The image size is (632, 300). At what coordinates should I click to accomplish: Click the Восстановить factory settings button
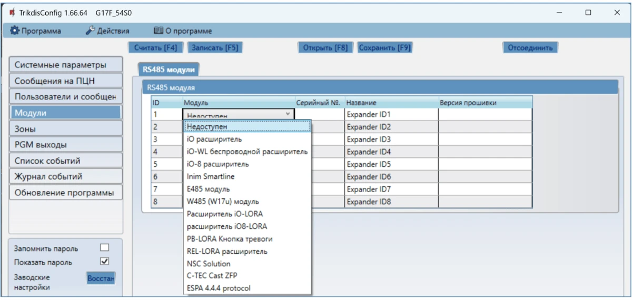[x=100, y=278]
